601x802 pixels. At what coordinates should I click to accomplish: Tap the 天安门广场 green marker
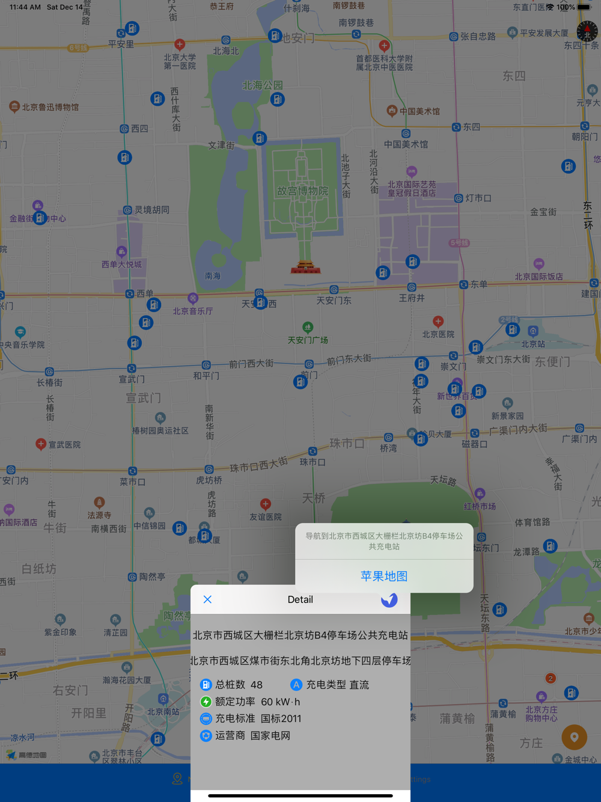point(308,327)
